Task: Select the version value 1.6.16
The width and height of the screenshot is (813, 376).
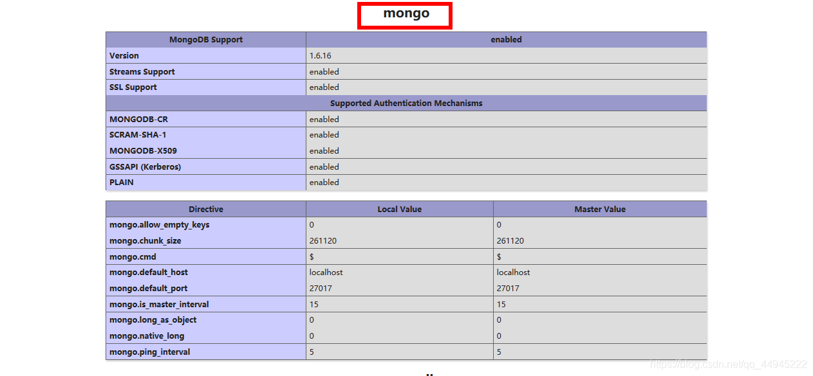Action: [x=321, y=56]
